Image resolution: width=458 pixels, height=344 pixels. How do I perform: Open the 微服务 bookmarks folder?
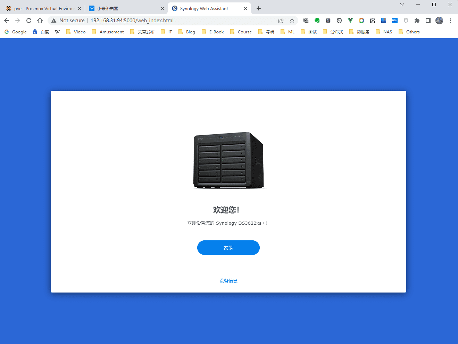(359, 32)
